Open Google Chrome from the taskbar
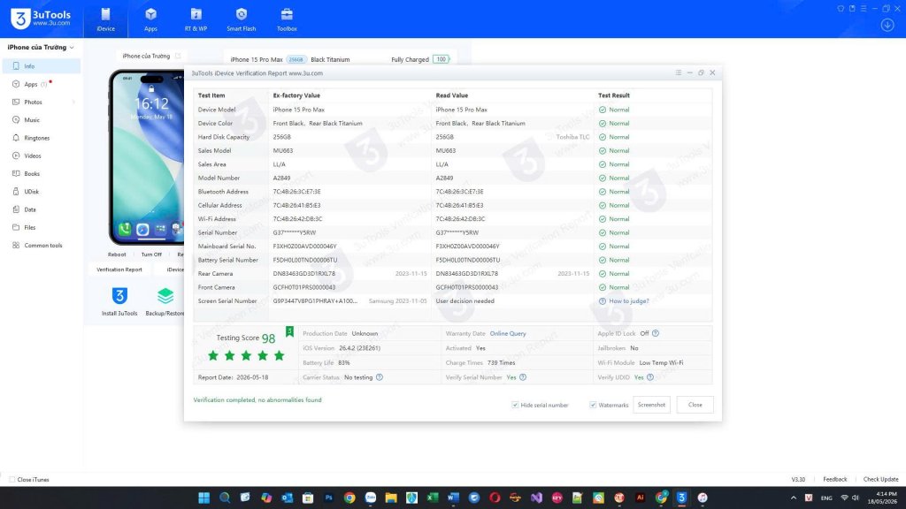Screen dimensions: 906x509 349,498
